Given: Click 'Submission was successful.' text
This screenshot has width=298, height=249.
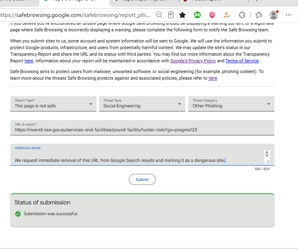Looking at the screenshot, I should click(51, 214).
